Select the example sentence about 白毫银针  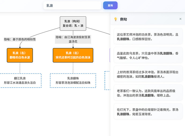coord(148,112)
